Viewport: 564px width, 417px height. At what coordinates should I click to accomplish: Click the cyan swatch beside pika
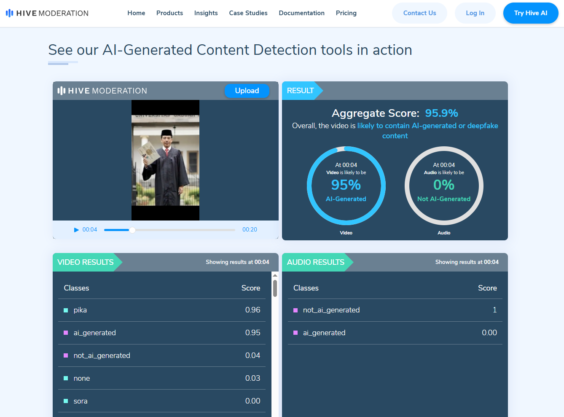(66, 310)
